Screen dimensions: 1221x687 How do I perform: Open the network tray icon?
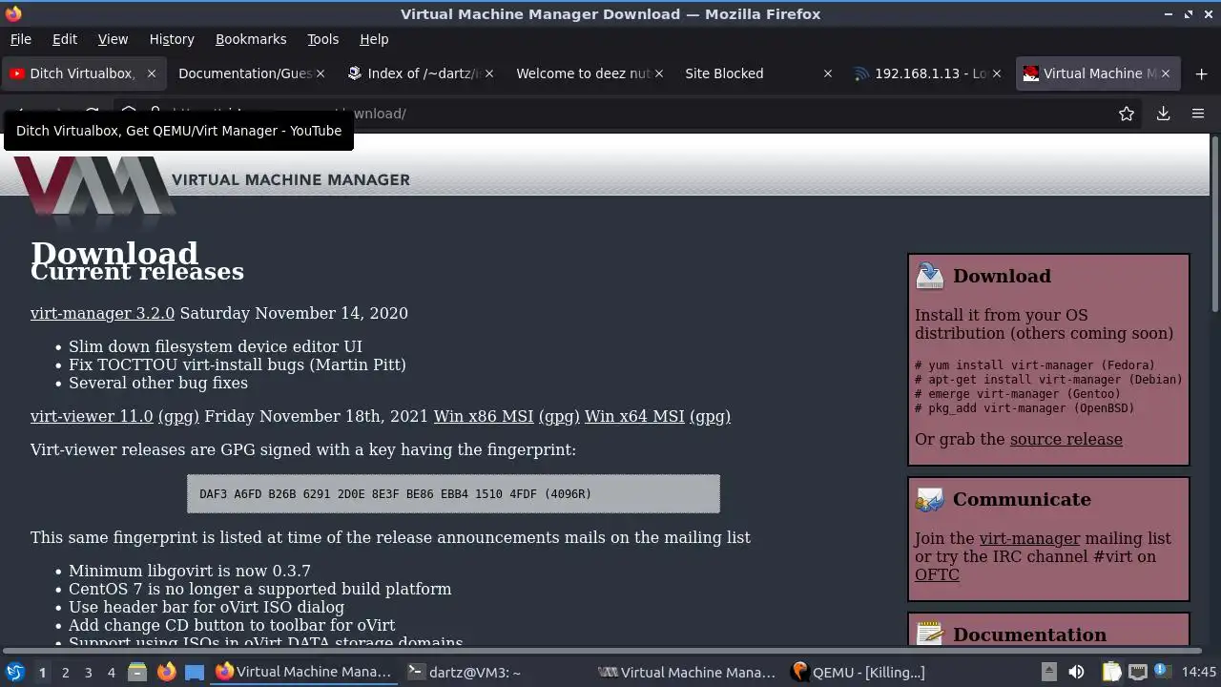coord(1137,672)
